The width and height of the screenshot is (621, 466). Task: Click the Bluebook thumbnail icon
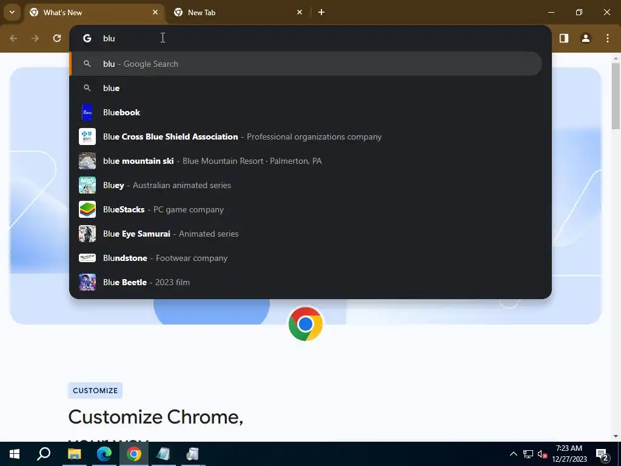[x=87, y=112]
